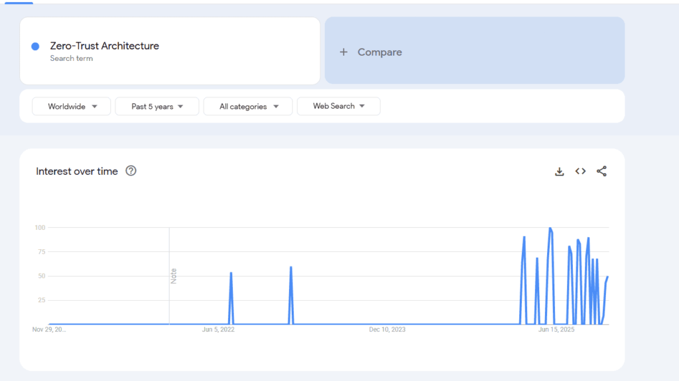Select the Note marker on the chart
Image resolution: width=679 pixels, height=381 pixels.
click(174, 276)
